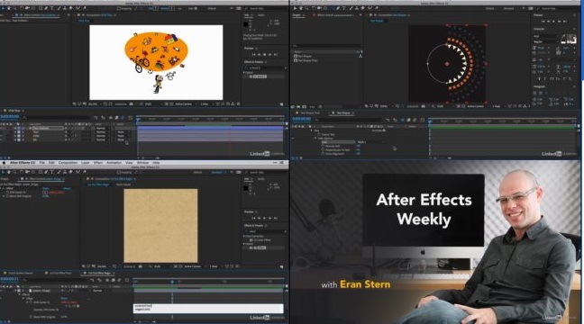The width and height of the screenshot is (584, 324).
Task: Select the Hand tool above the cardboard texture composition
Action: (x=9, y=172)
